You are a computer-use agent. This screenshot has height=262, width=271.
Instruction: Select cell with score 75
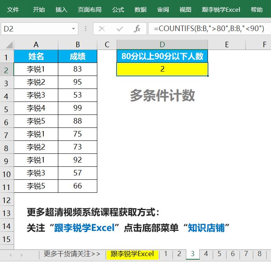(x=78, y=134)
